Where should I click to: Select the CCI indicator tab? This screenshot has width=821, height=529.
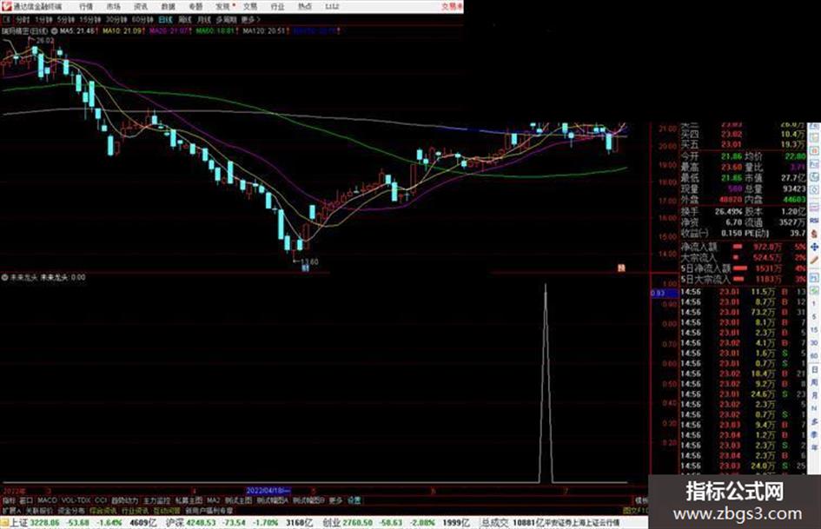101,500
